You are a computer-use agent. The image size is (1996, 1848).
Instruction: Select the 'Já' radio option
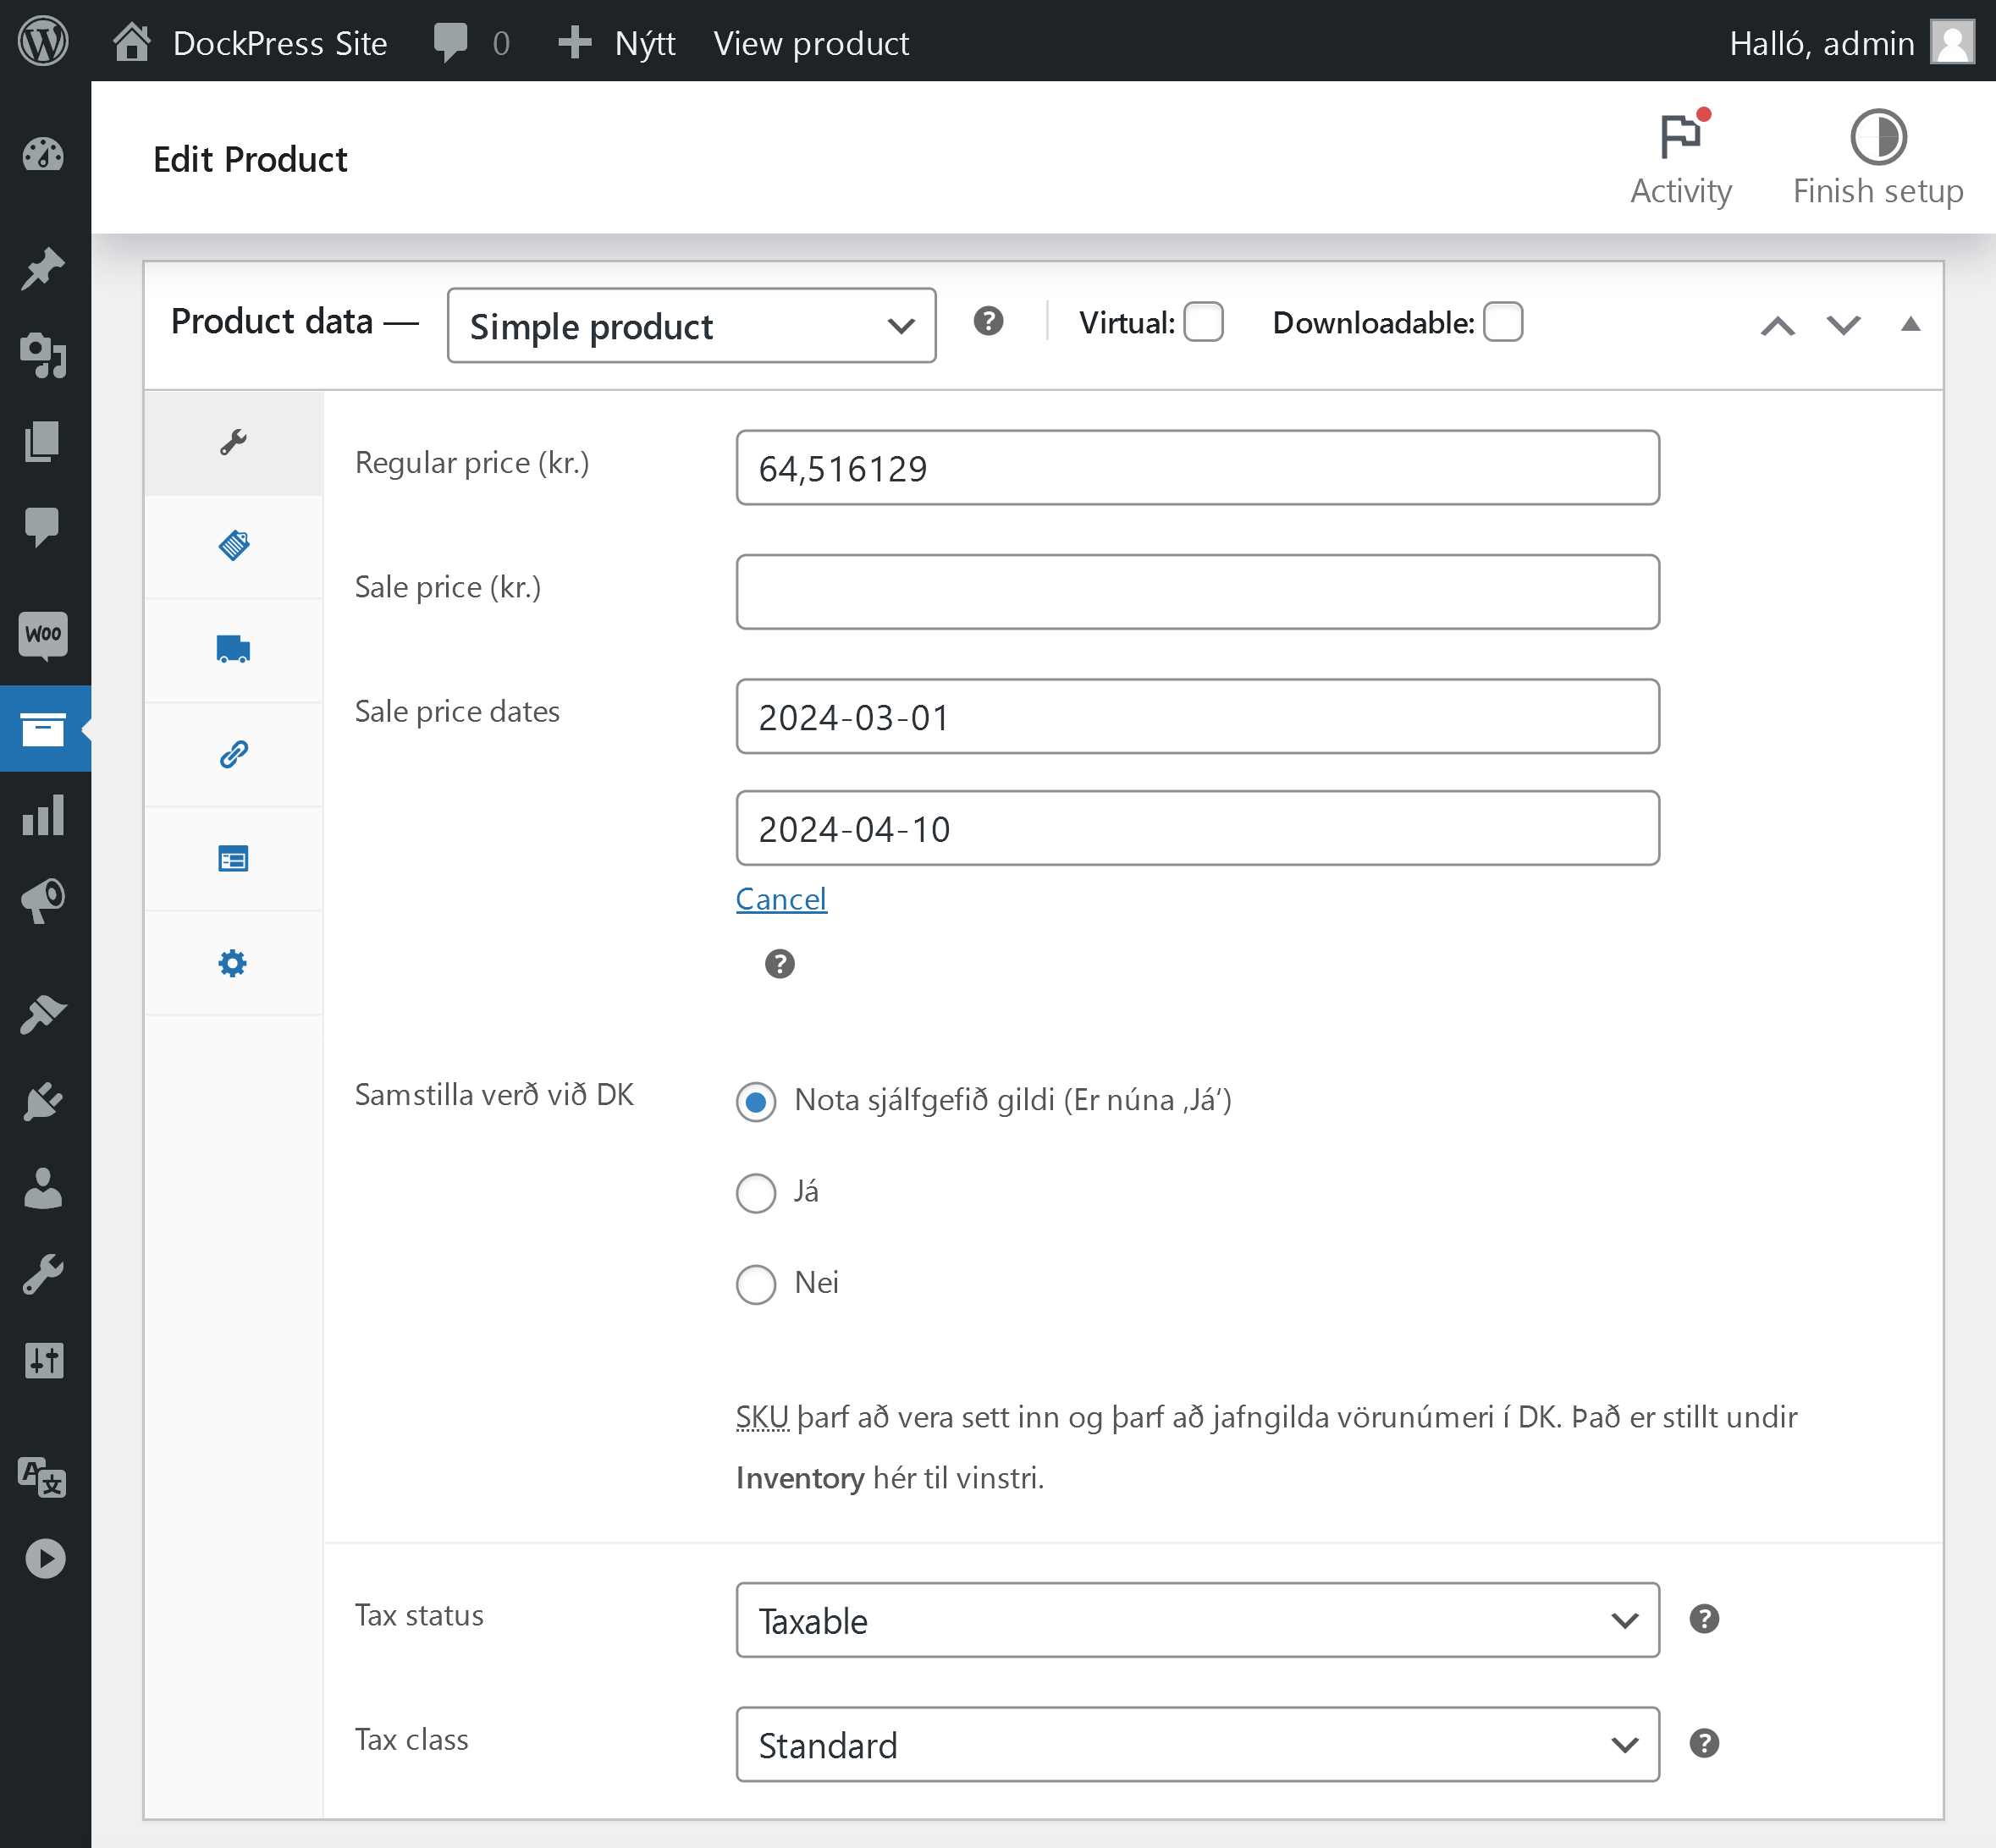pos(755,1192)
